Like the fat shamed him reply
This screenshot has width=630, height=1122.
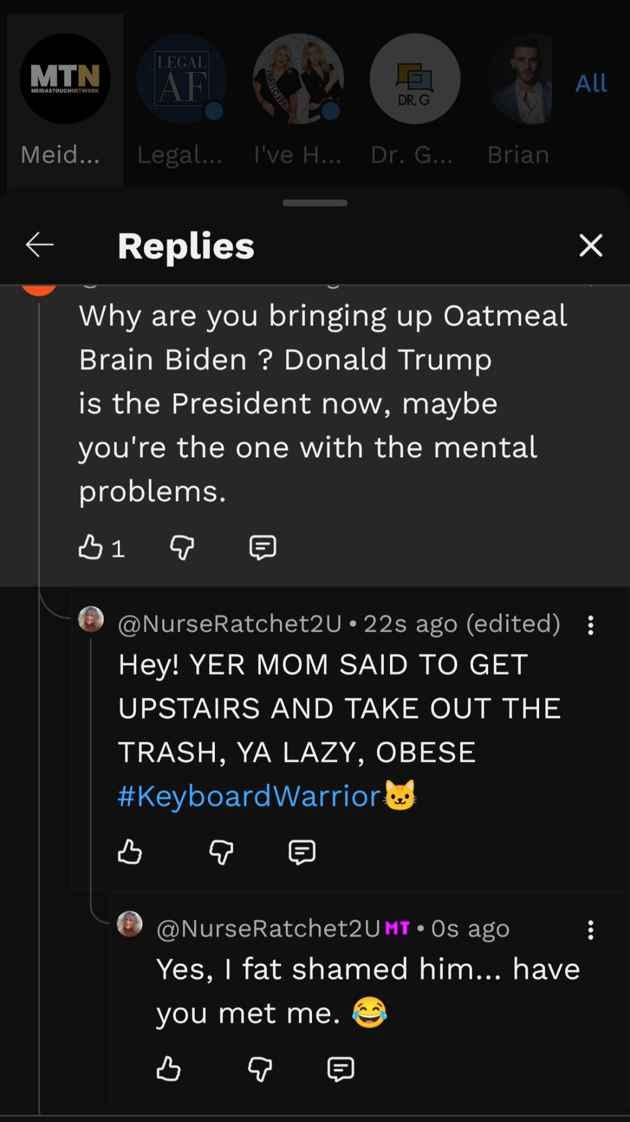[168, 1069]
